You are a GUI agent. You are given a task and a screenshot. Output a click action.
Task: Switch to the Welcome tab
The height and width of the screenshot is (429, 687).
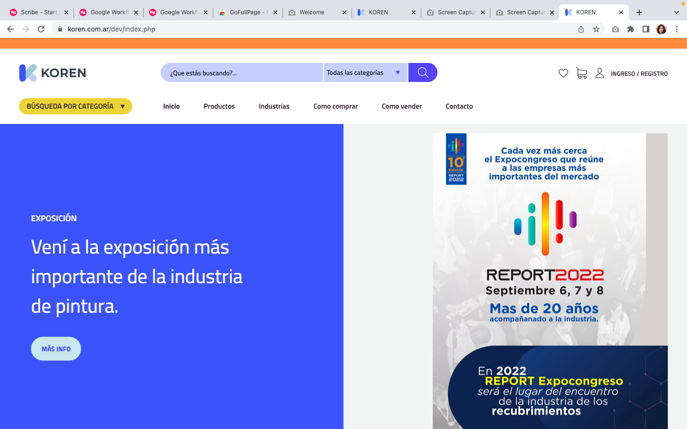click(317, 12)
